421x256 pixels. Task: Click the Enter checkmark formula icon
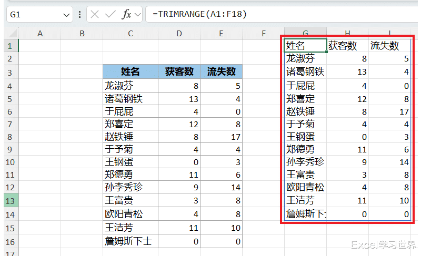(110, 14)
